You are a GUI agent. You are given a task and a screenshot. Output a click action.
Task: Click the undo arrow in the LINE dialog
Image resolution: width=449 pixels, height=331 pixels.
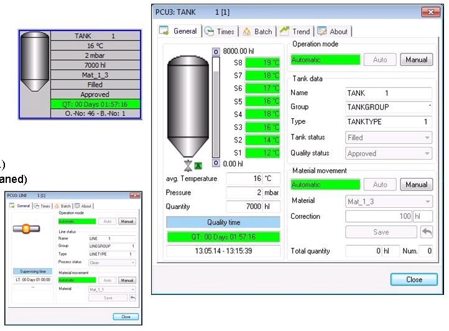coord(132,298)
